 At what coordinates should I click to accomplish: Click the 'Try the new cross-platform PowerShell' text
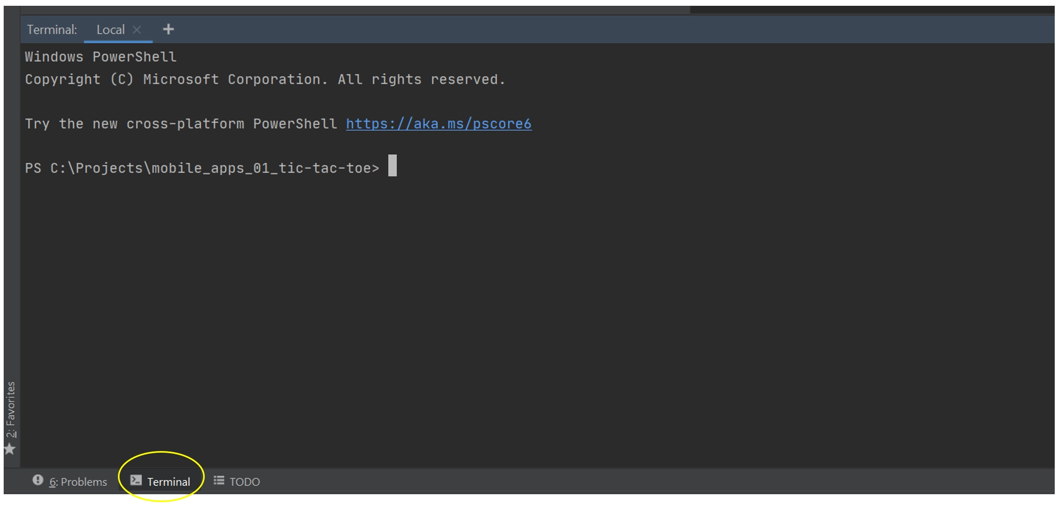click(181, 124)
